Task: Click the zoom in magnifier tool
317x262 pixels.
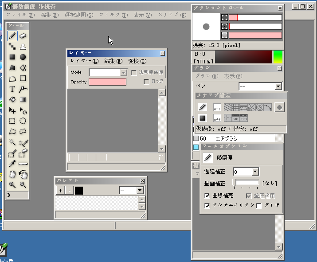Action: coord(12,184)
